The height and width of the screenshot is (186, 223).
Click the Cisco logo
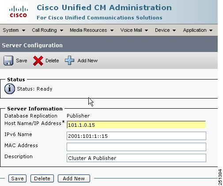(x=19, y=11)
